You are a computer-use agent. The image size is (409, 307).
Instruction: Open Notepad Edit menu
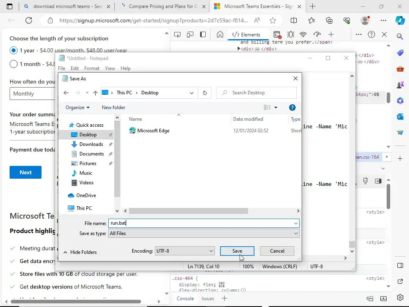pyautogui.click(x=75, y=68)
